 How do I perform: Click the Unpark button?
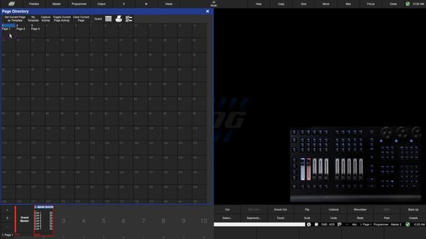coord(413,218)
